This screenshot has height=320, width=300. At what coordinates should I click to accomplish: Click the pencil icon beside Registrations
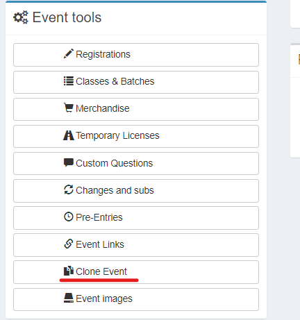(69, 53)
